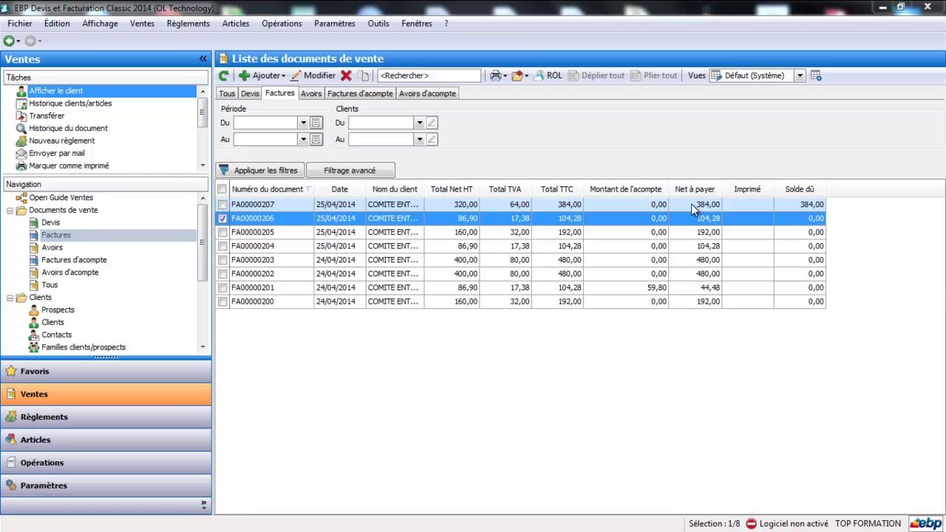Image resolution: width=946 pixels, height=532 pixels.
Task: Open the Ajouter dropdown arrow
Action: [x=283, y=75]
